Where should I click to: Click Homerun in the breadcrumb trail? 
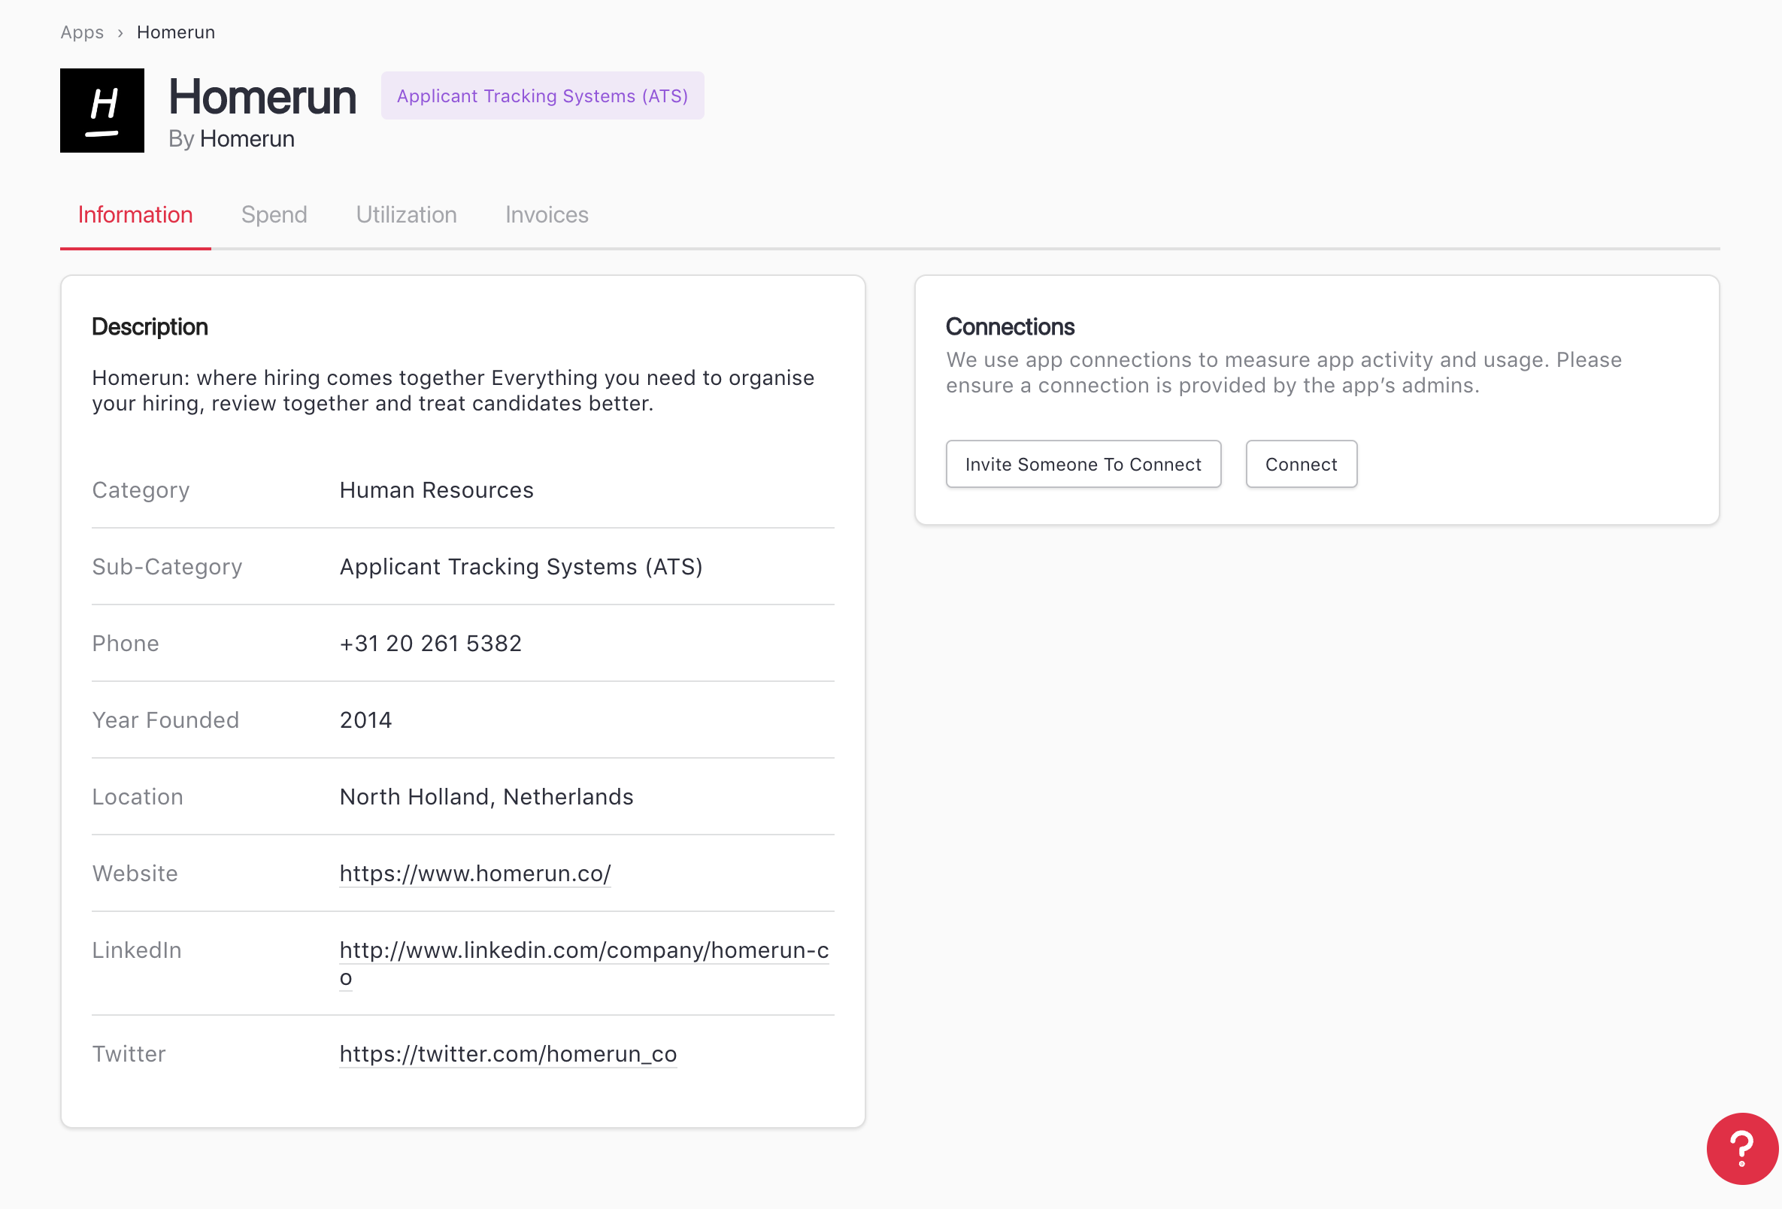[176, 32]
